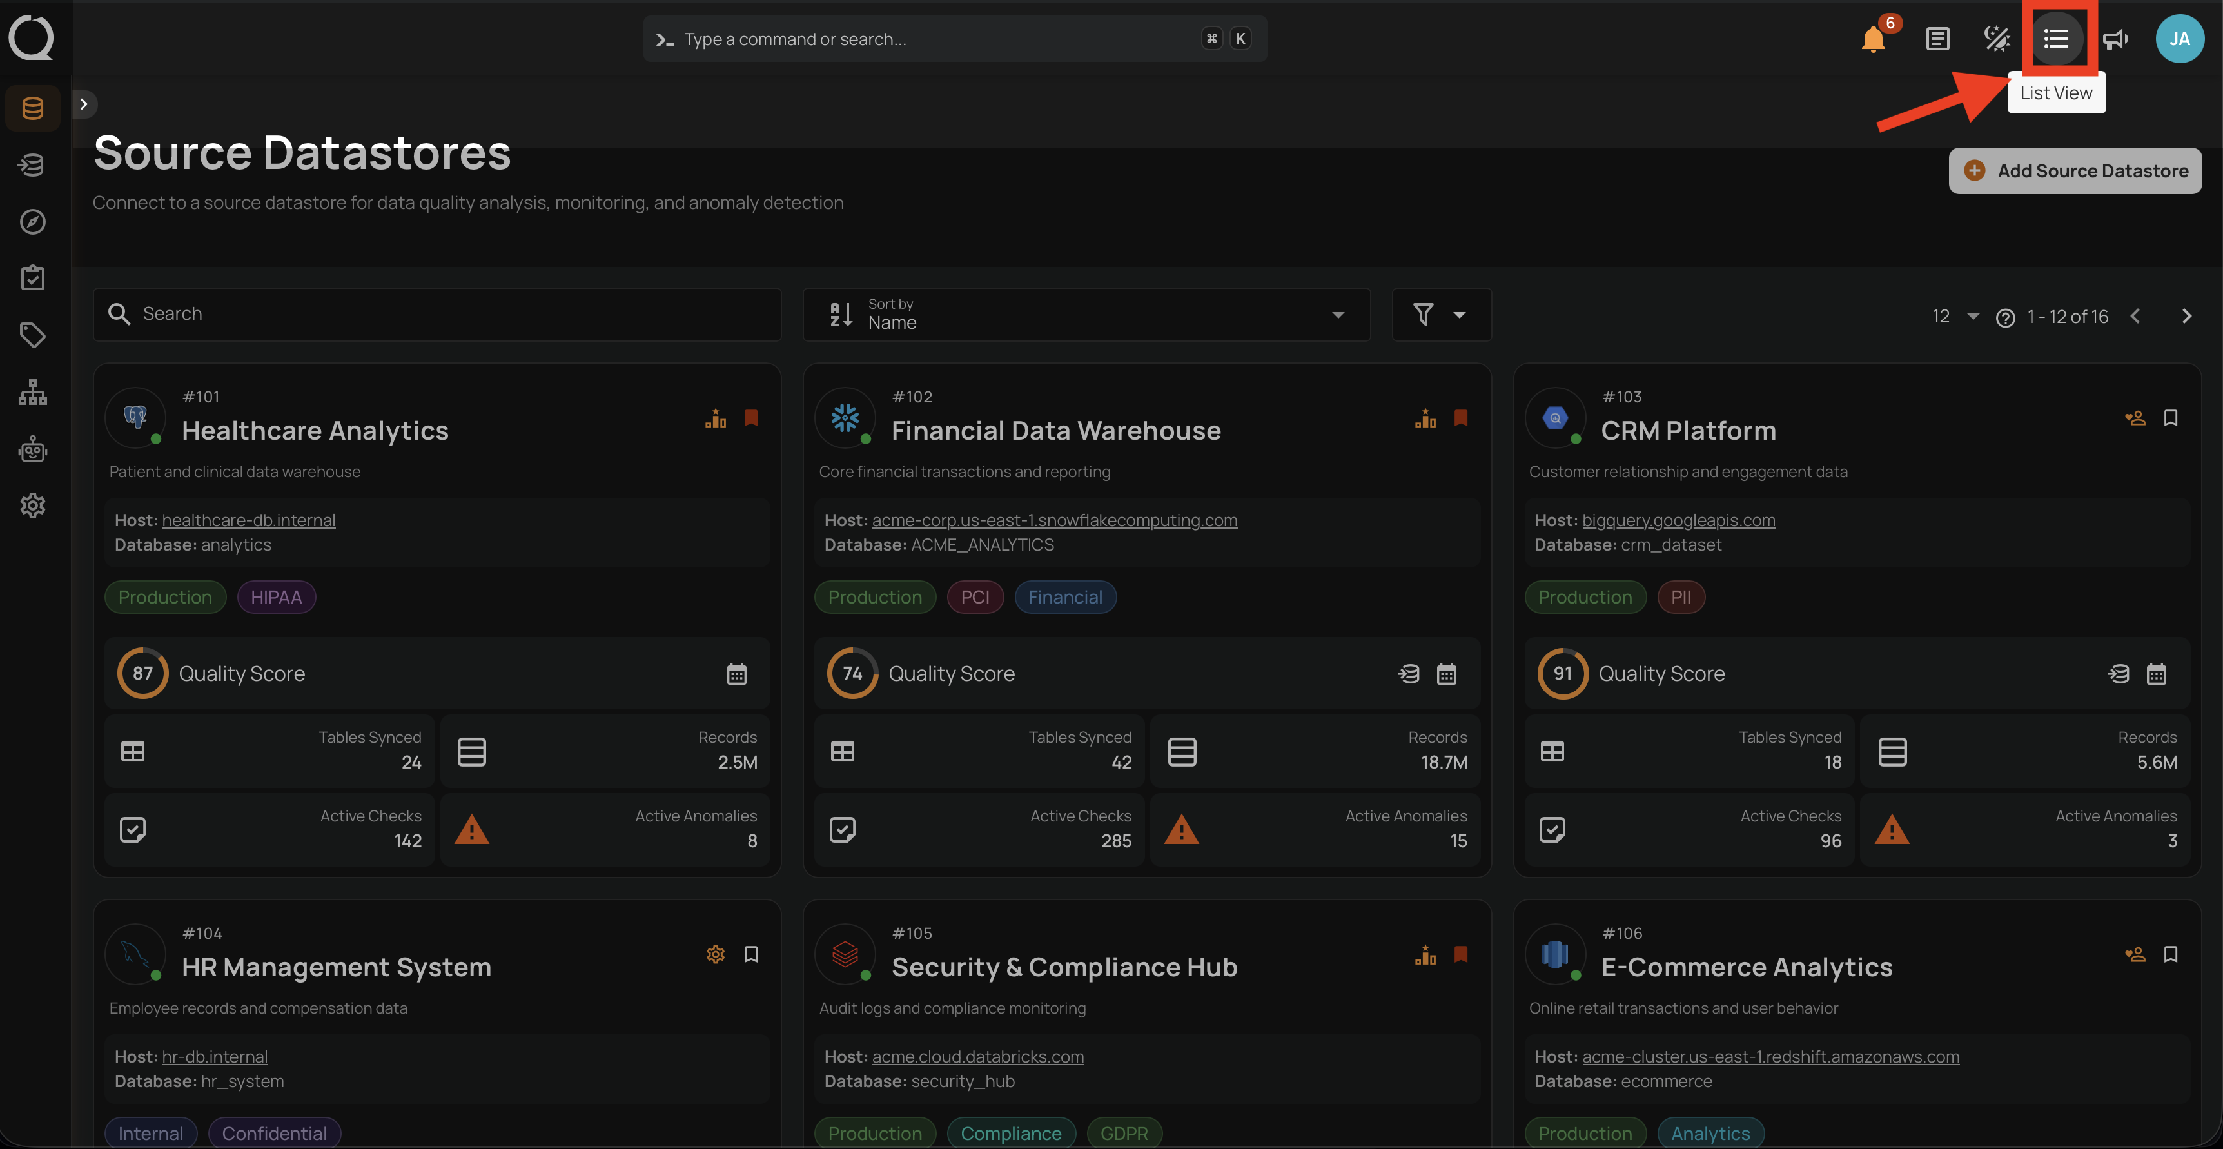Open healthcare-db.internal host link

[x=248, y=520]
